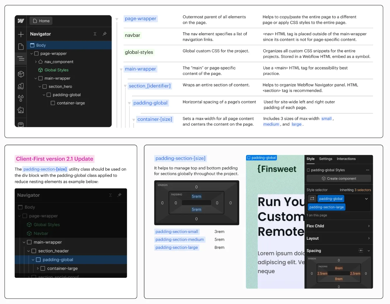Click left padding 2.5rem value

(322, 274)
